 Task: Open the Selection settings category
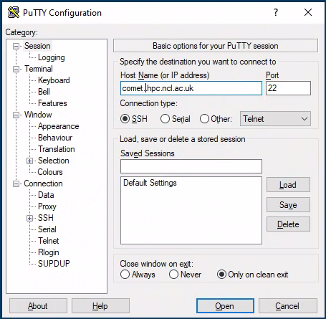[54, 161]
